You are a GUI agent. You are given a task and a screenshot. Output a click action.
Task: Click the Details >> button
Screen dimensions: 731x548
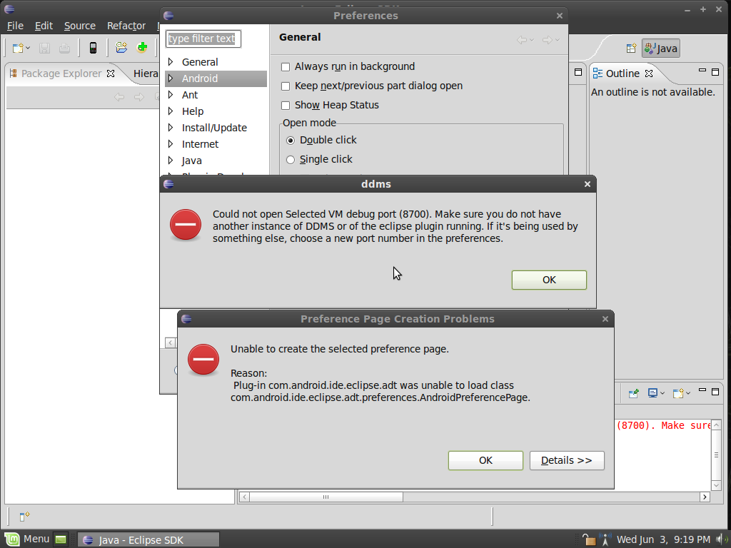[567, 460]
